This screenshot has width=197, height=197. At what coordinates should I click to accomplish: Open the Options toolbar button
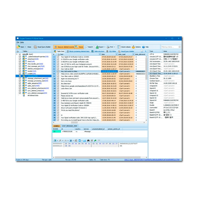point(133,47)
